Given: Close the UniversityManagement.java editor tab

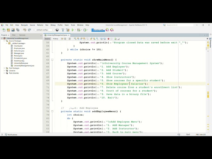Looking at the screenshot, I should (x=69, y=35).
